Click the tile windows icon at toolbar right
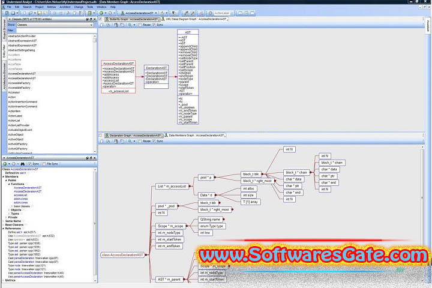This screenshot has height=288, width=432. 240,13
